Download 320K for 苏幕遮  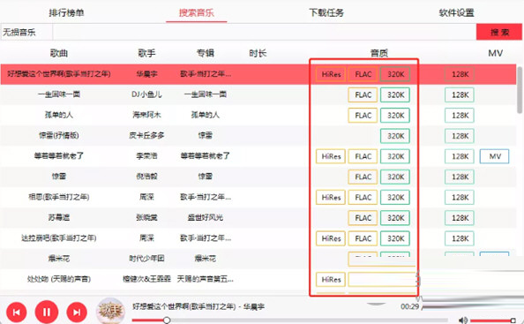point(395,218)
